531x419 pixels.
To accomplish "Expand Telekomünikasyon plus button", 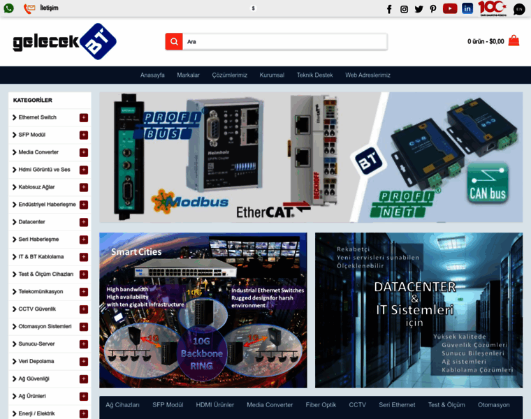I will [x=84, y=292].
